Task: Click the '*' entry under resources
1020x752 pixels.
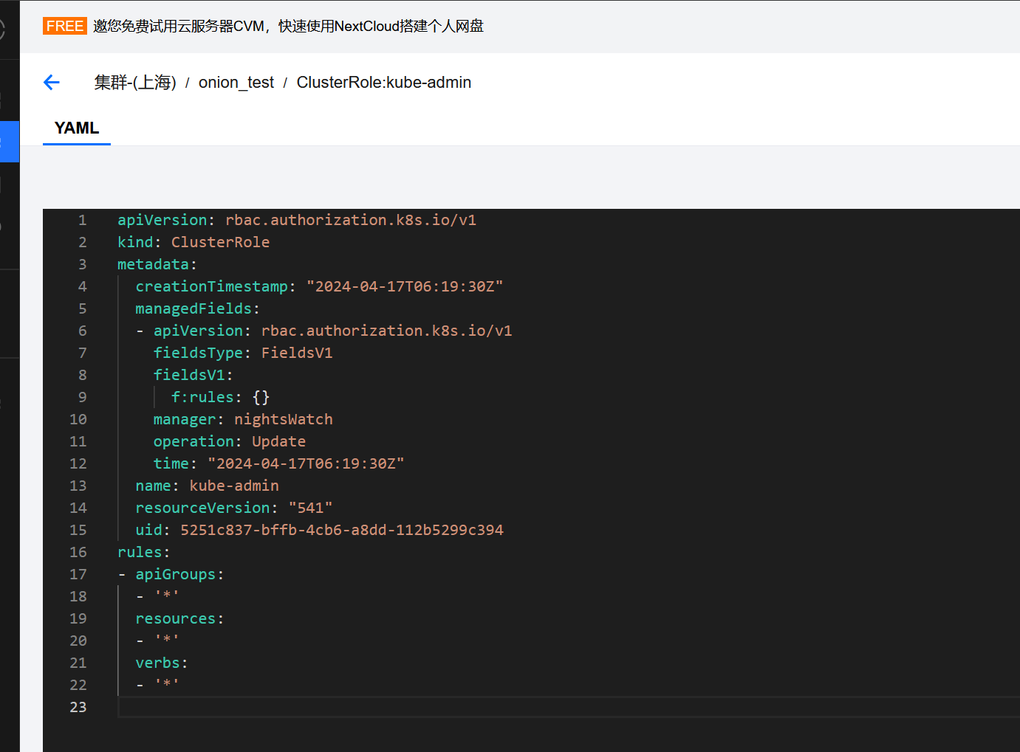Action: 167,641
